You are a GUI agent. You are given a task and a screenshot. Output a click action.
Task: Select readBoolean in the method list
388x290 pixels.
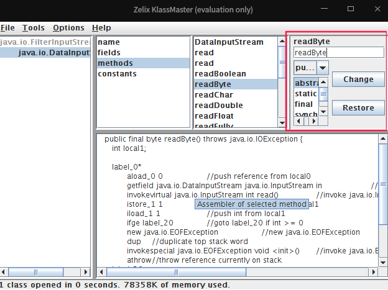(x=236, y=74)
